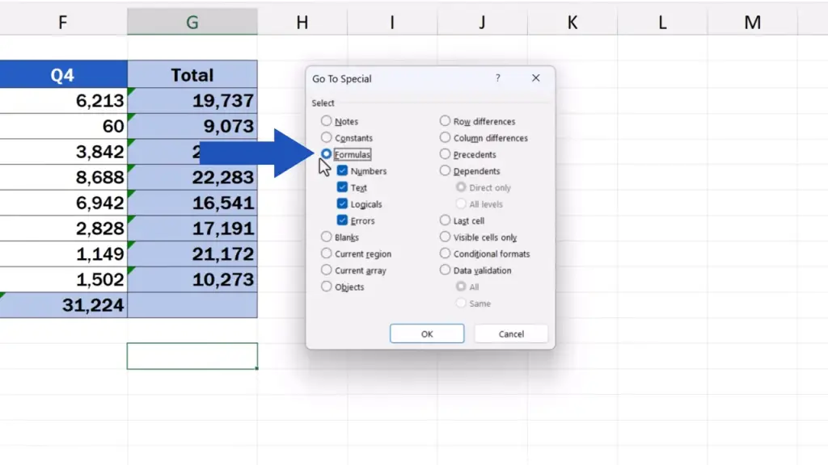The width and height of the screenshot is (828, 465).
Task: Select column G header
Action: tap(192, 23)
